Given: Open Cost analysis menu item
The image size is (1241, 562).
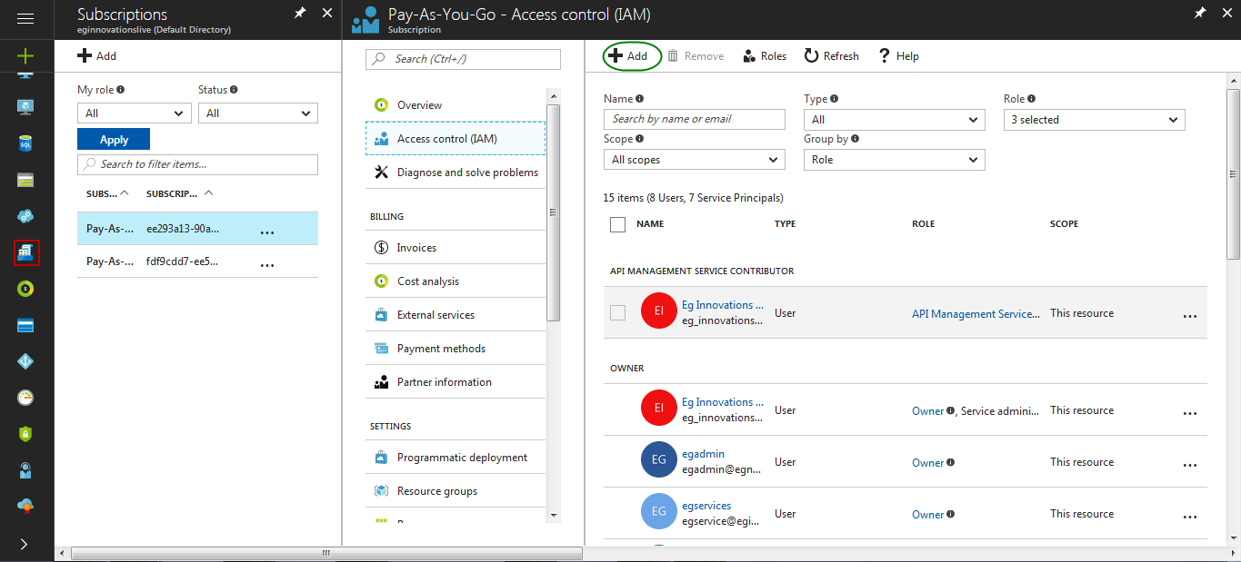Looking at the screenshot, I should (455, 281).
